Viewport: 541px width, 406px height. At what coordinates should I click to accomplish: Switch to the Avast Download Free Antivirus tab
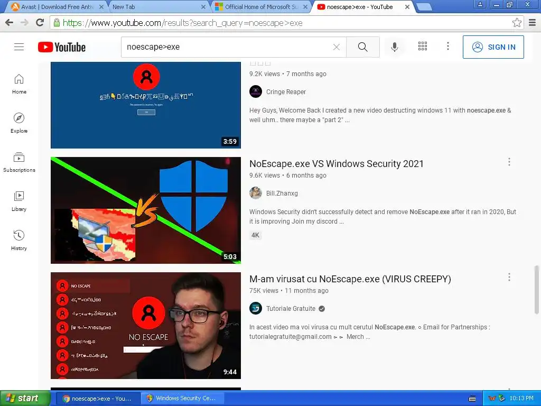[x=57, y=7]
